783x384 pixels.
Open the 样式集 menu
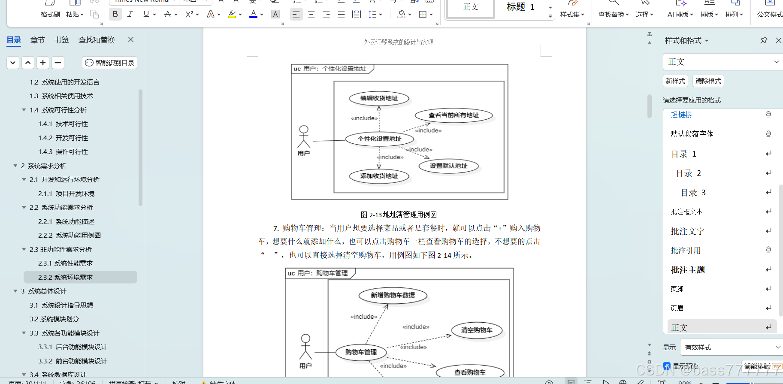[572, 14]
